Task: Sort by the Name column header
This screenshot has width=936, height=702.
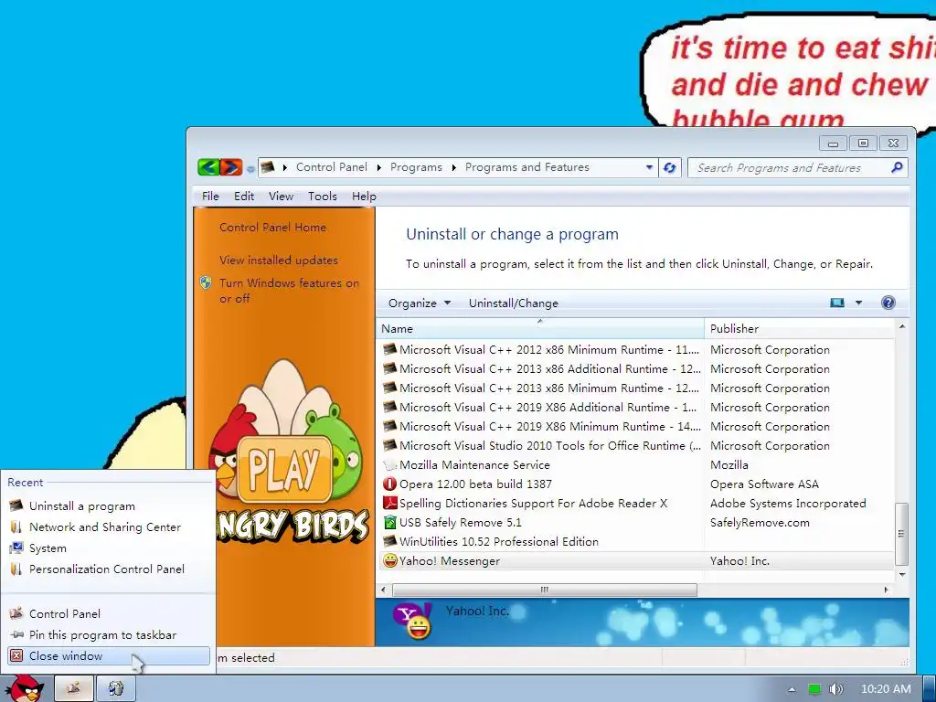Action: tap(540, 329)
